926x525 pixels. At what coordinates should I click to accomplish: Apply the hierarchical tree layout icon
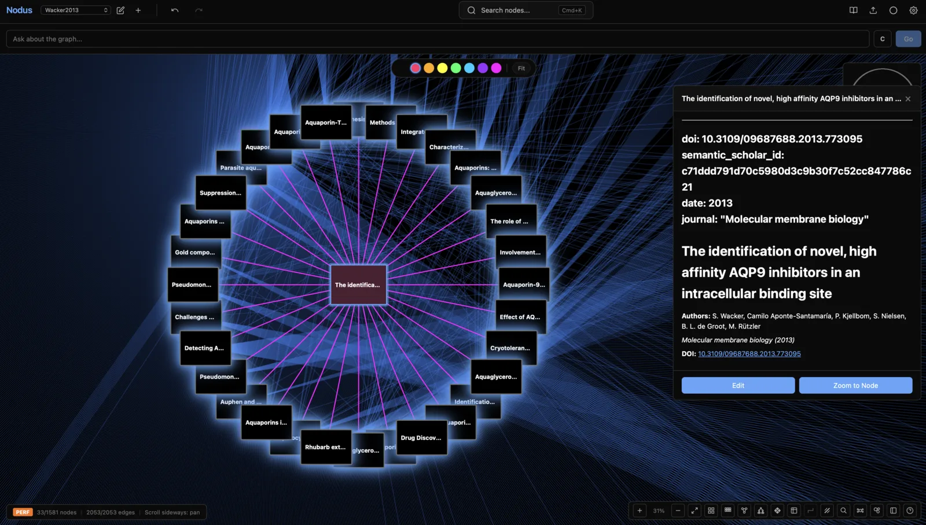coord(761,511)
